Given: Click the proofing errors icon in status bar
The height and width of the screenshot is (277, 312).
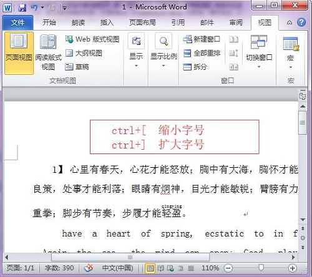Looking at the screenshot, I should [x=88, y=268].
